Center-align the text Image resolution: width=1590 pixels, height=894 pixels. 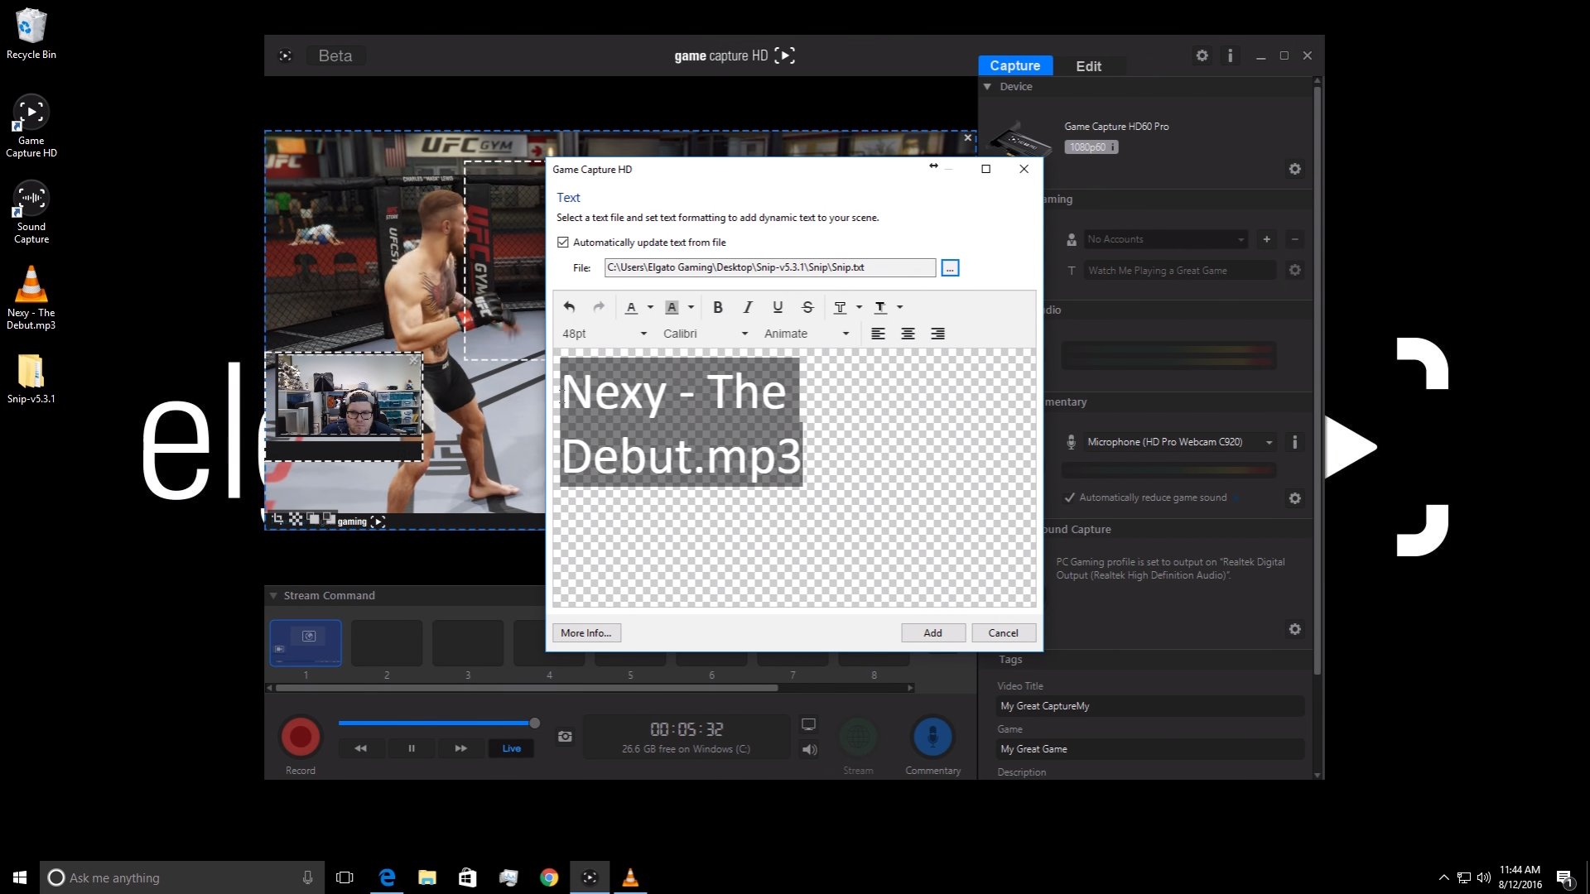(x=908, y=334)
